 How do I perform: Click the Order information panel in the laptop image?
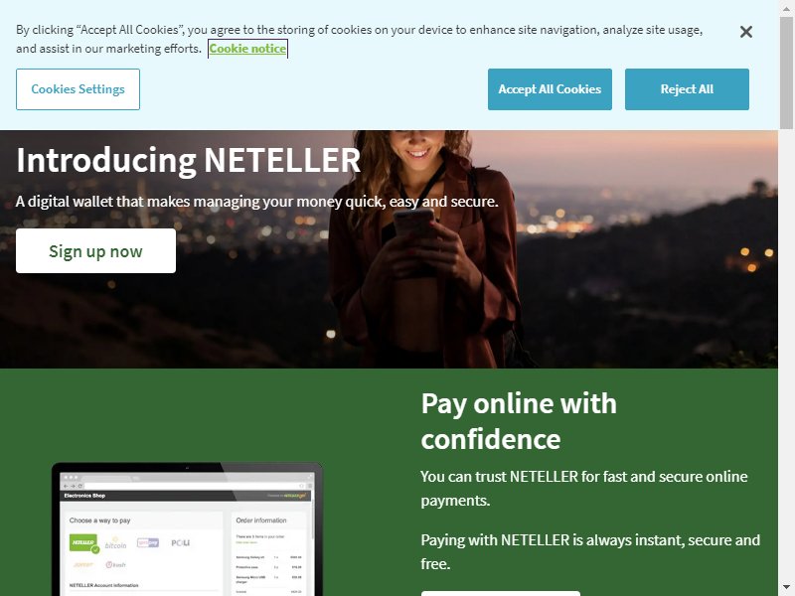pyautogui.click(x=268, y=554)
